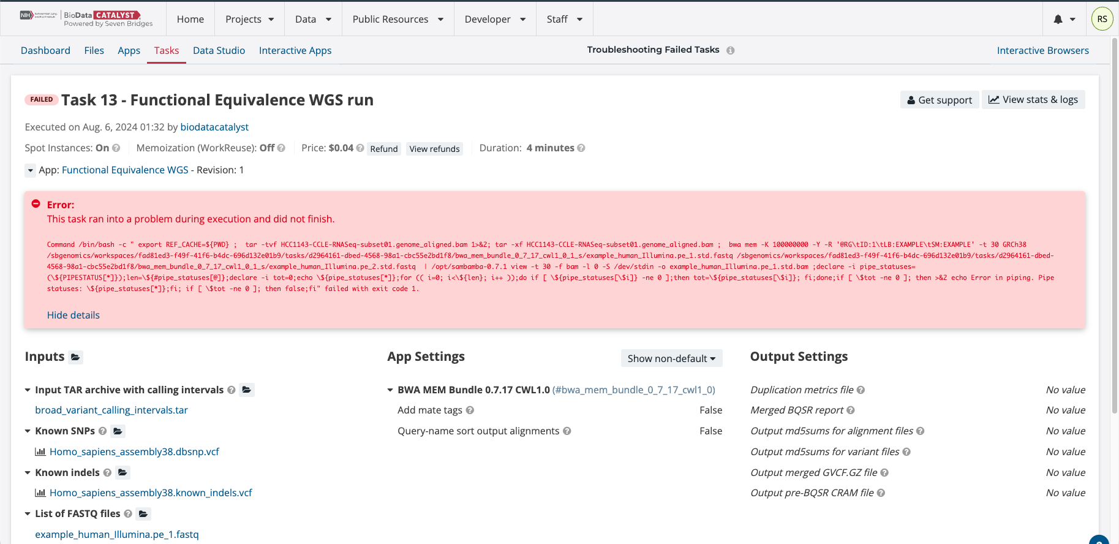The height and width of the screenshot is (544, 1119).
Task: Open Interactive Browsers link
Action: click(1042, 50)
